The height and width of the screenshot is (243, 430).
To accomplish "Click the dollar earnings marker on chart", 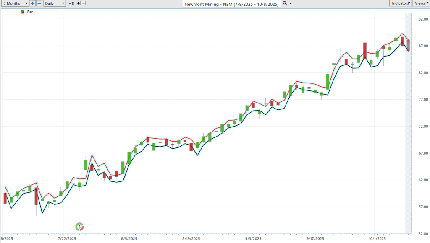I will click(x=79, y=227).
